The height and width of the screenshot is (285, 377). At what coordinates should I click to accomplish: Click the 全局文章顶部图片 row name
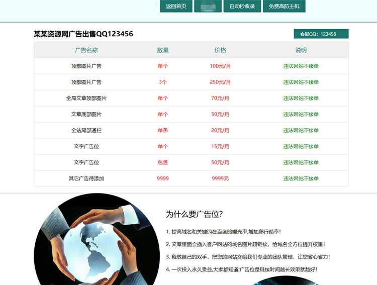pyautogui.click(x=86, y=98)
